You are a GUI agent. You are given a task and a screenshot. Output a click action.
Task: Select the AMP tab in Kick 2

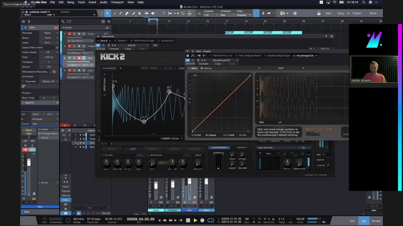click(x=133, y=149)
